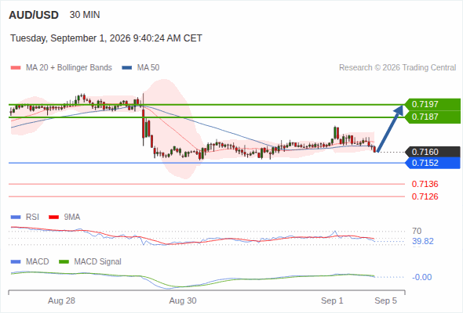Select the 0.7197 green resistance price tag
The image size is (463, 313).
pyautogui.click(x=432, y=104)
